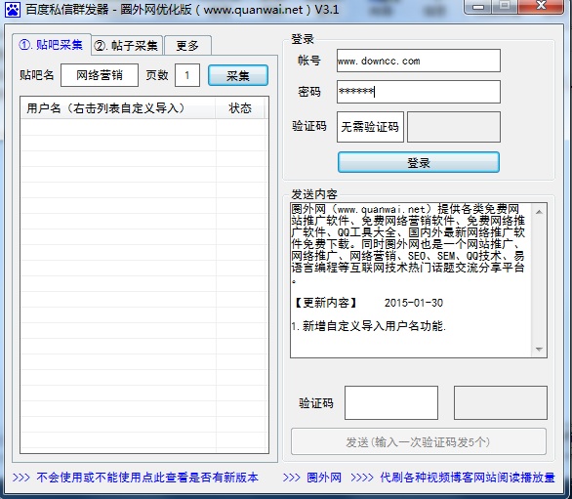
Task: Click the login captcha image box
Action: click(454, 127)
